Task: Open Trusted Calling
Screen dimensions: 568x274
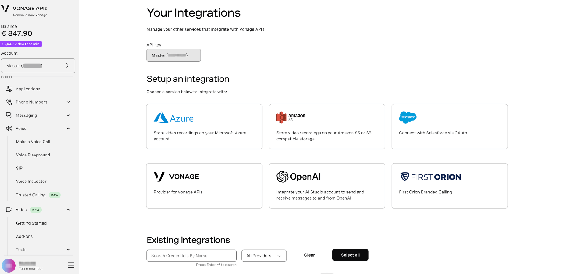Action: pos(31,195)
